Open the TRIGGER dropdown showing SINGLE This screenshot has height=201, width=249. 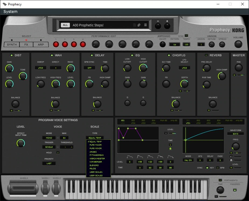pos(49,147)
